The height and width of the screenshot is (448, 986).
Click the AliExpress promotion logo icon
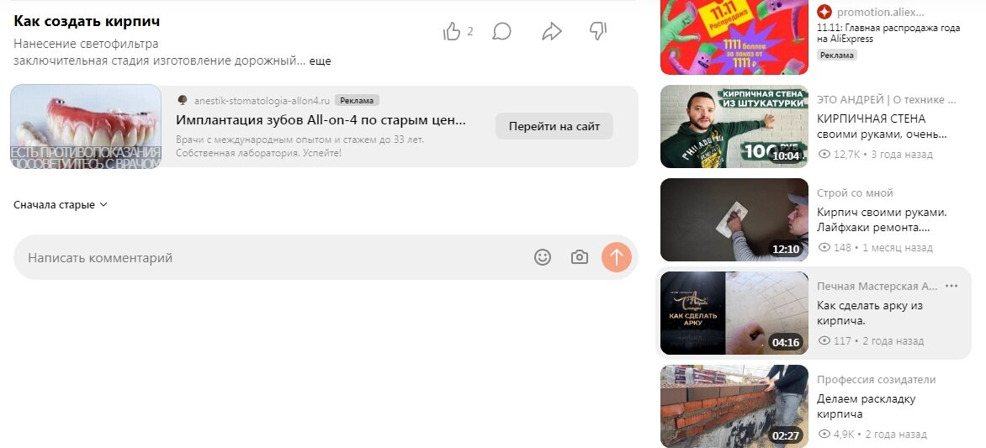coord(824,11)
